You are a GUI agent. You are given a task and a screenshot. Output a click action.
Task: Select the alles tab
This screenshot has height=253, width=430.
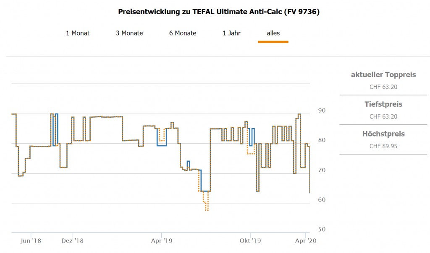pyautogui.click(x=273, y=33)
